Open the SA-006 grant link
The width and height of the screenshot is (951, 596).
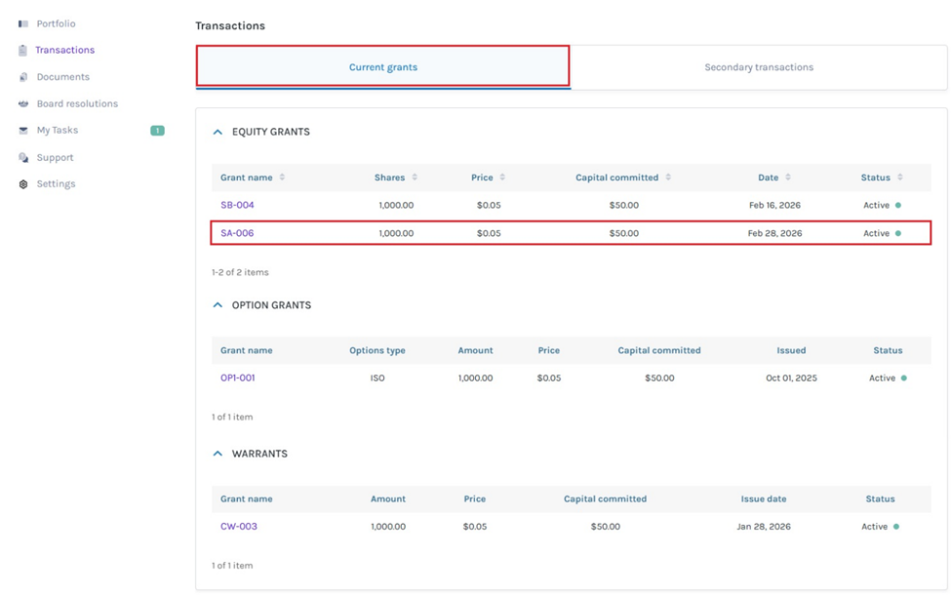point(237,233)
